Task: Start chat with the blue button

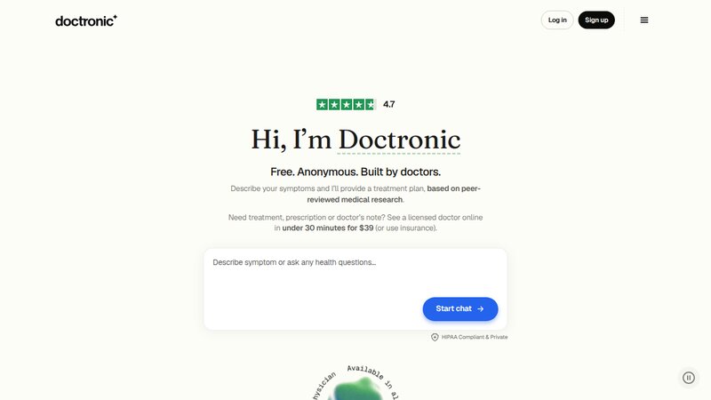Action: click(x=460, y=308)
